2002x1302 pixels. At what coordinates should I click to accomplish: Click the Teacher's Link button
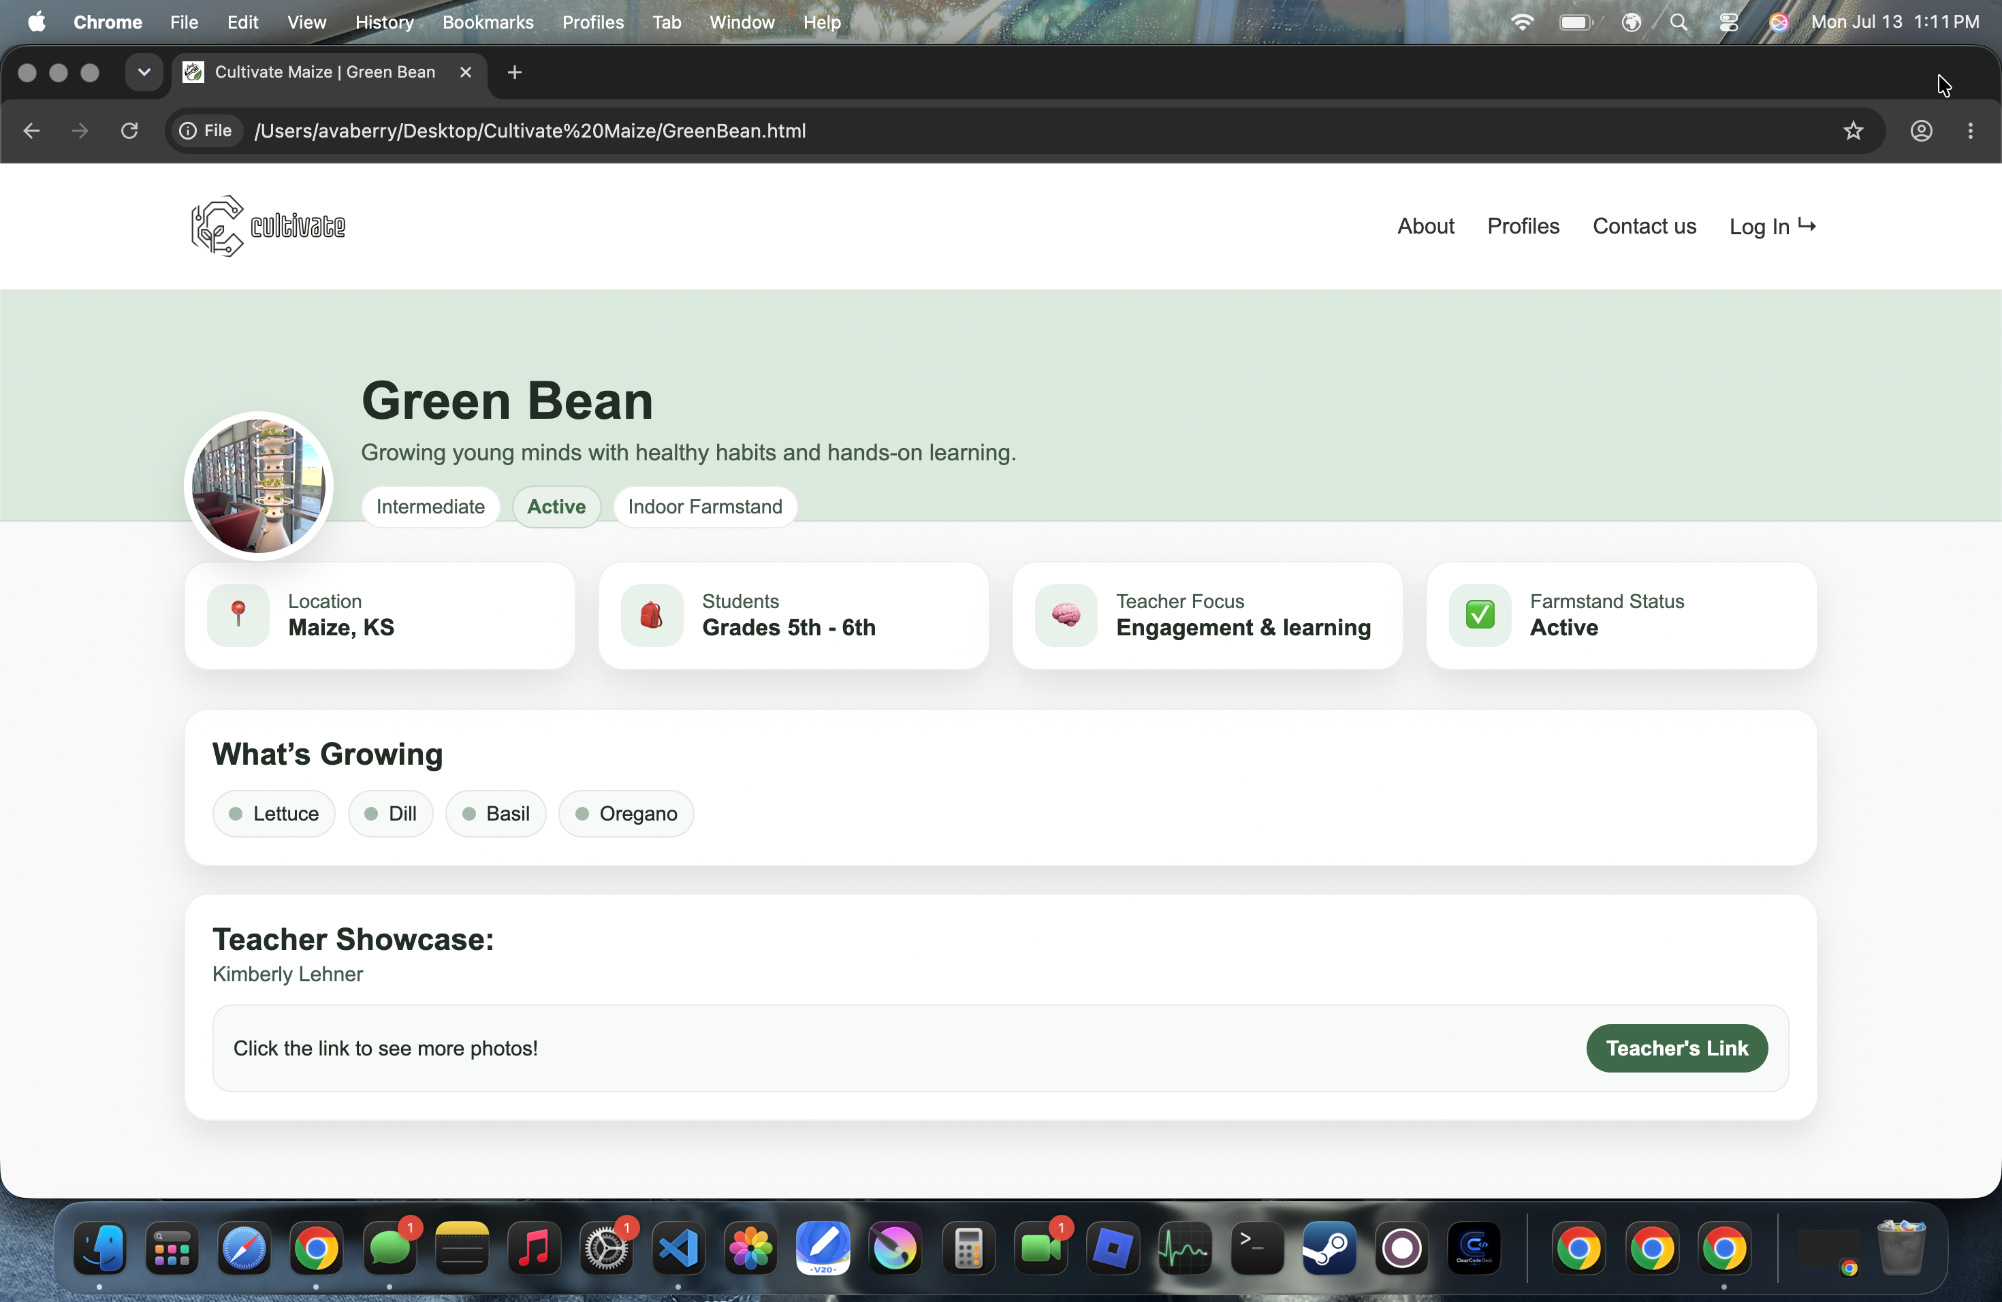(x=1677, y=1048)
